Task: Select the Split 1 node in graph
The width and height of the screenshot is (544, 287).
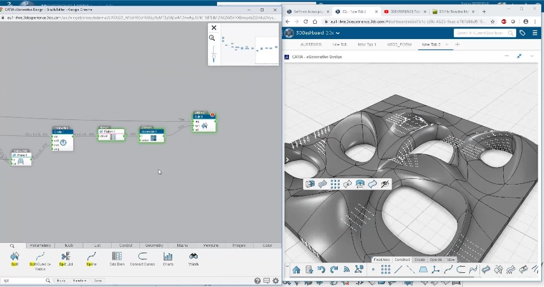Action: click(x=205, y=122)
